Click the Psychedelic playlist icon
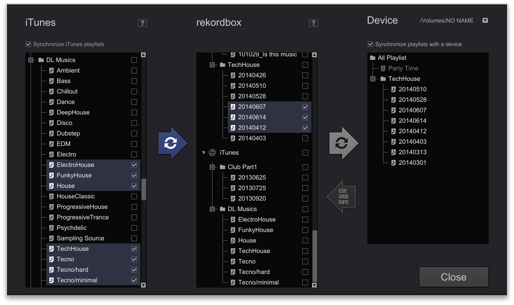This screenshot has width=514, height=305. [51, 228]
